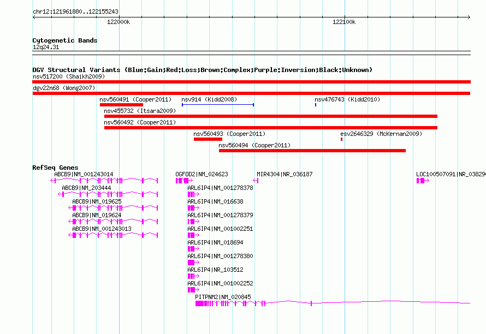The height and width of the screenshot is (334, 486).
Task: Click the nsv914 (Kidd2008) label text
Action: pos(209,99)
